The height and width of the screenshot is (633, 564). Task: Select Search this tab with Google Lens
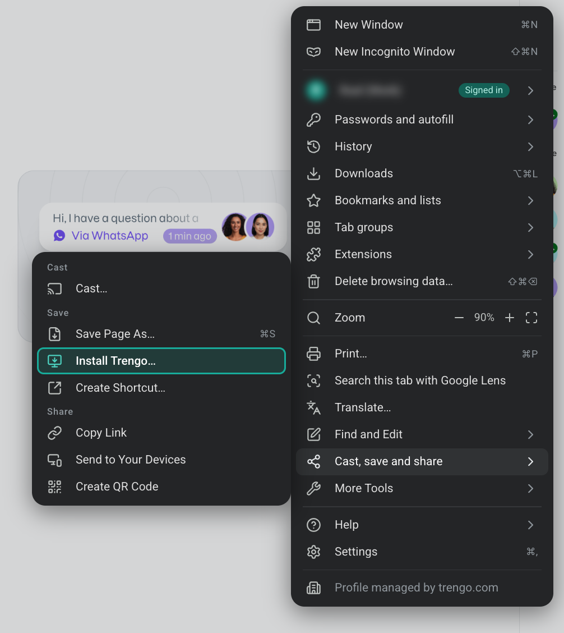tap(422, 380)
